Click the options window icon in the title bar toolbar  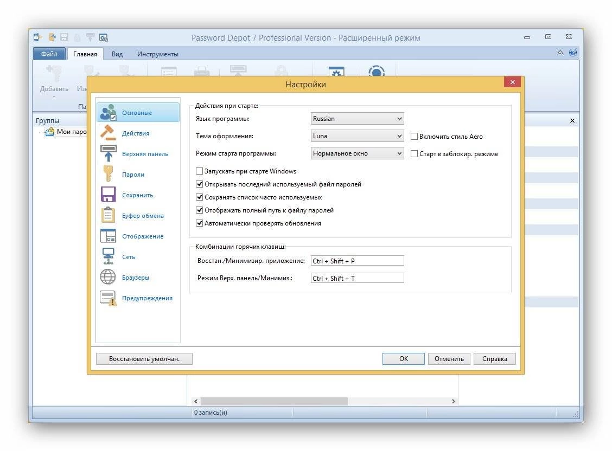coord(104,37)
